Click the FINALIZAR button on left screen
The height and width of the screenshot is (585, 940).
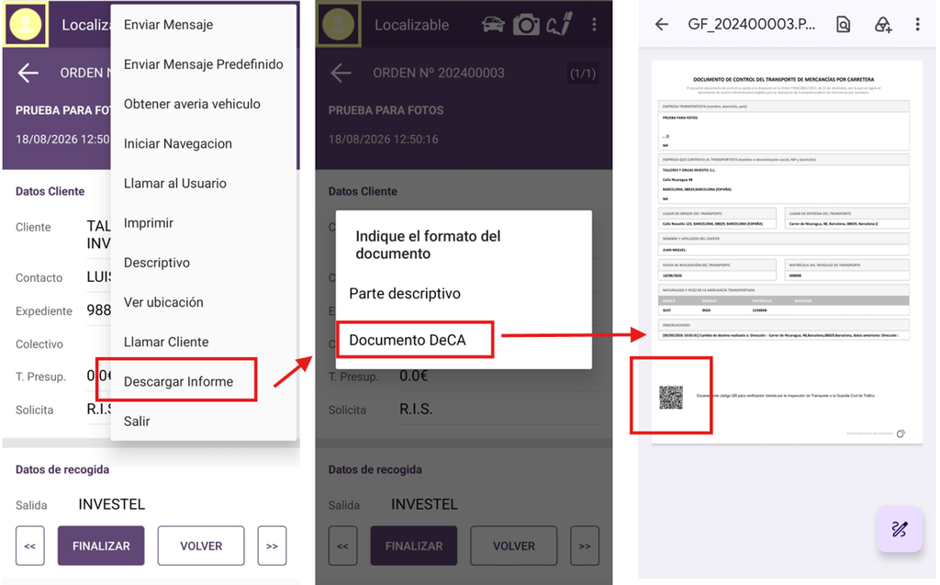101,546
